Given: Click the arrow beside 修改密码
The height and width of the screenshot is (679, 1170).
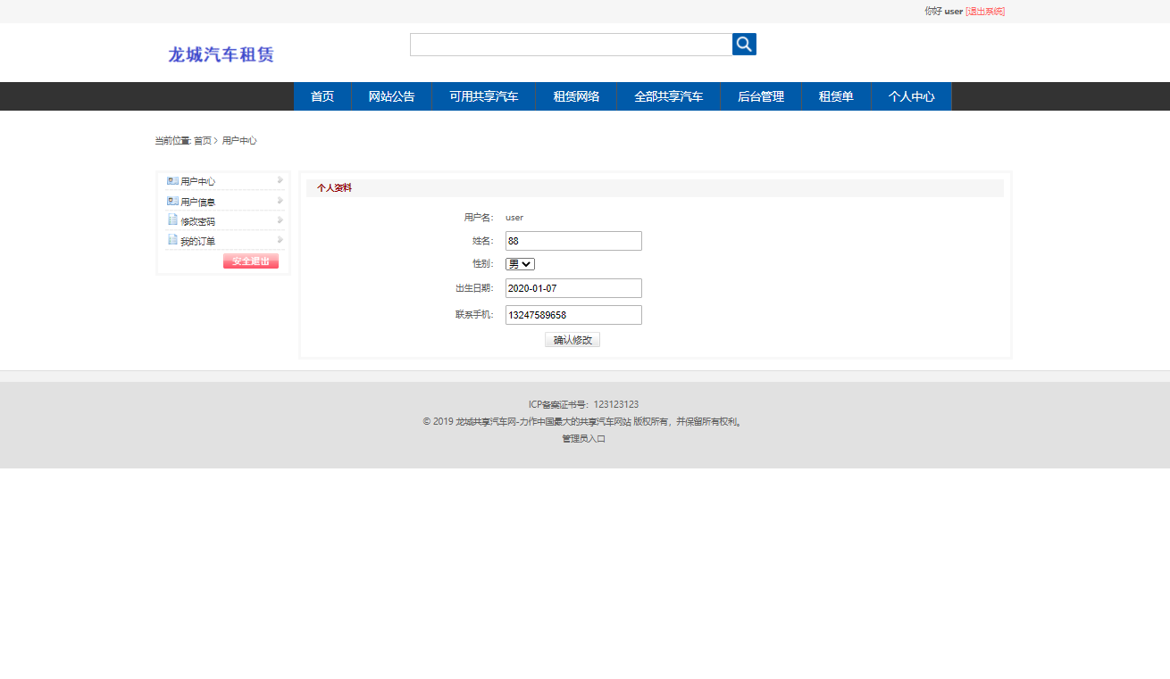Looking at the screenshot, I should [x=280, y=220].
